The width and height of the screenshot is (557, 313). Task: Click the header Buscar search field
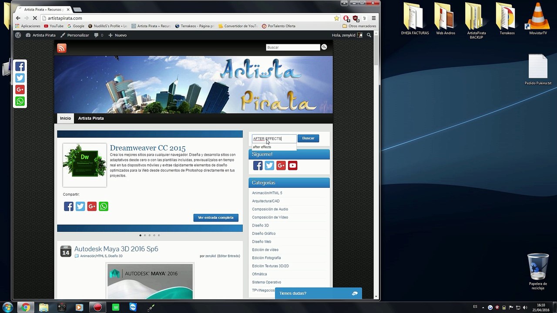293,47
